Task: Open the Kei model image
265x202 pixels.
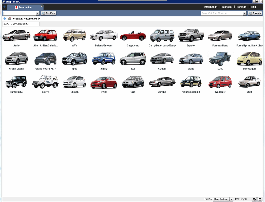Action: pyautogui.click(x=133, y=59)
